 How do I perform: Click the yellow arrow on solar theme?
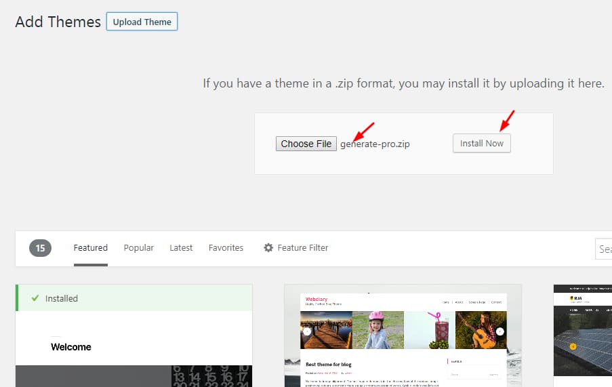[x=573, y=346]
